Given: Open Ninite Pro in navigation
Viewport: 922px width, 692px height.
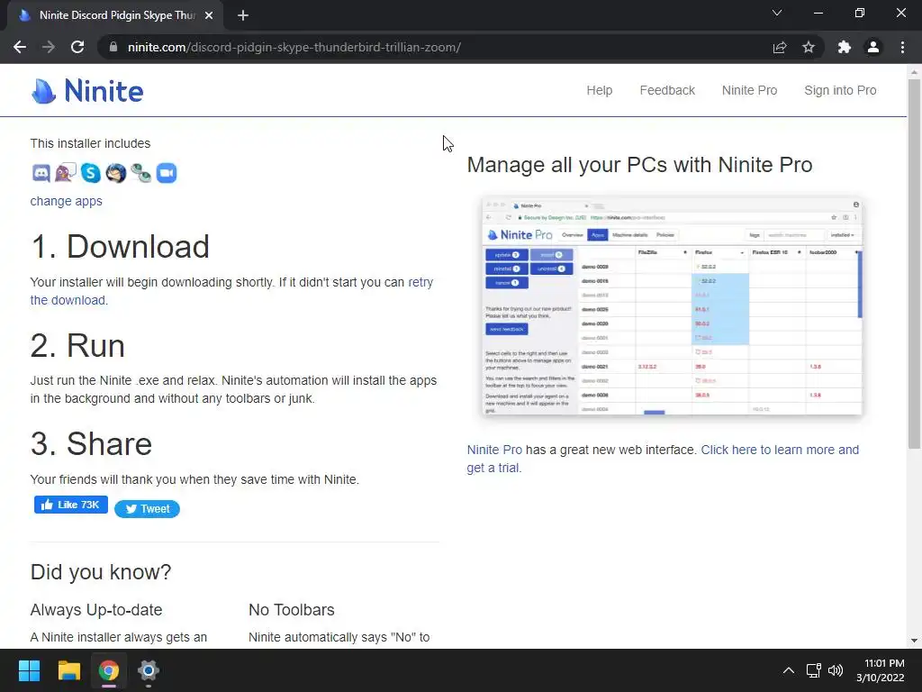Looking at the screenshot, I should point(749,90).
